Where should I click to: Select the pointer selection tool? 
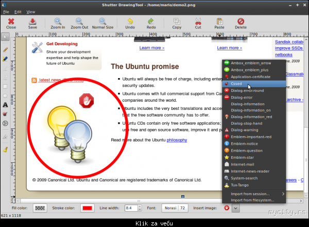click(5, 37)
